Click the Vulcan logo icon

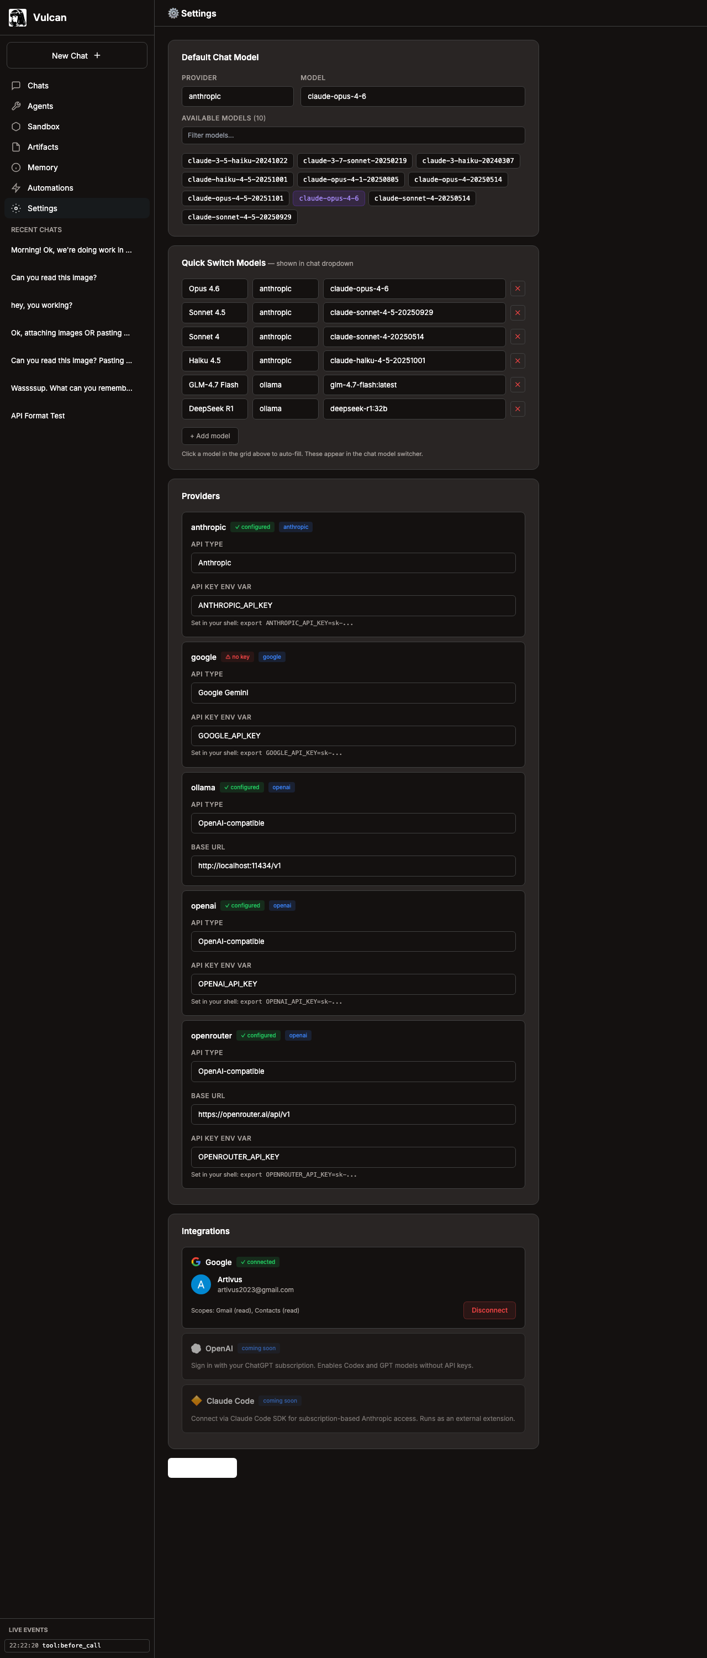tap(17, 17)
